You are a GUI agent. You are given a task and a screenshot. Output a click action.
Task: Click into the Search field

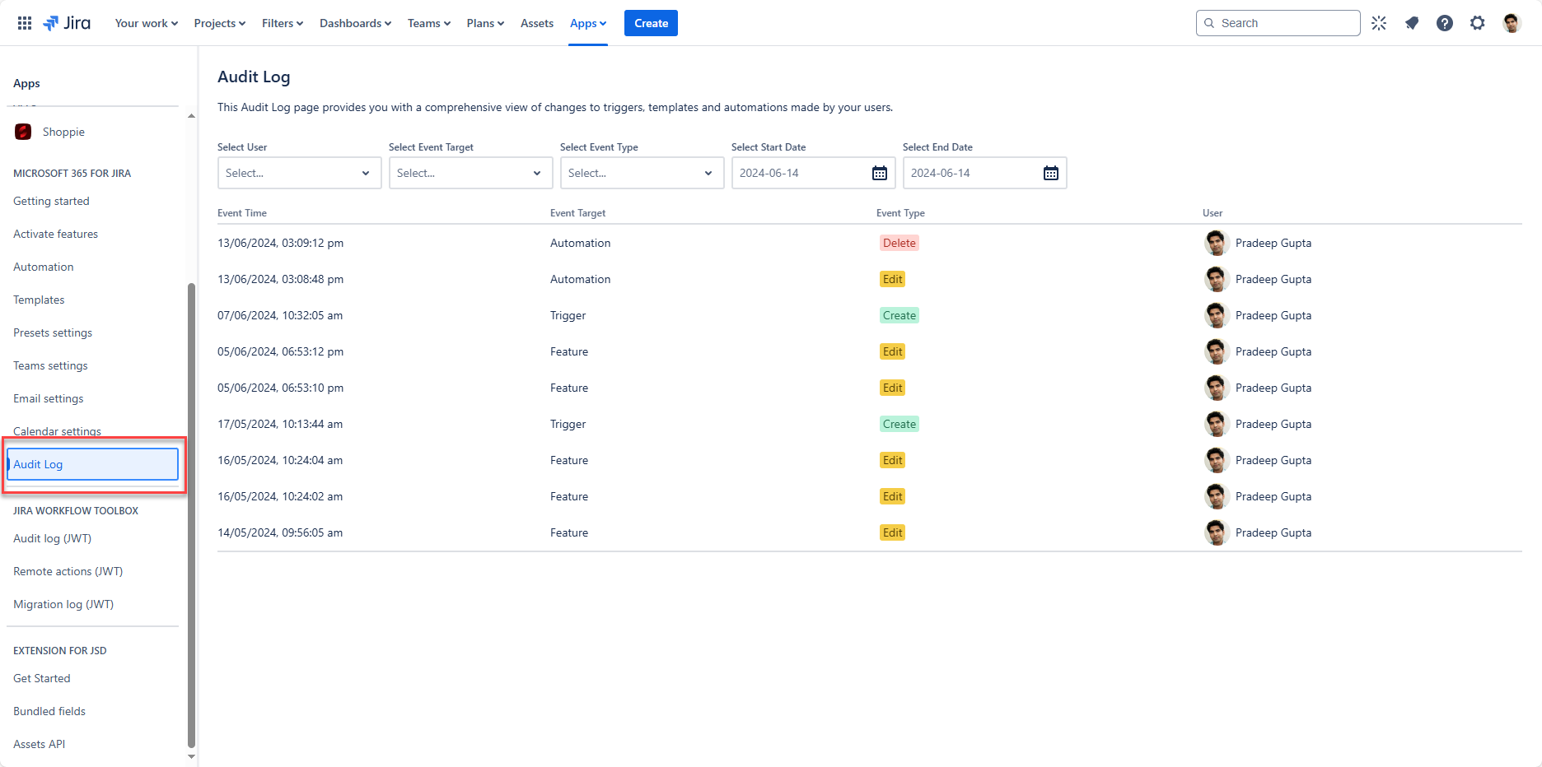[1278, 23]
